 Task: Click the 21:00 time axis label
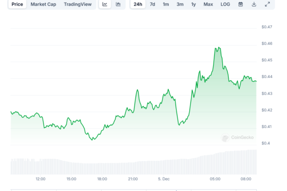click(x=133, y=179)
